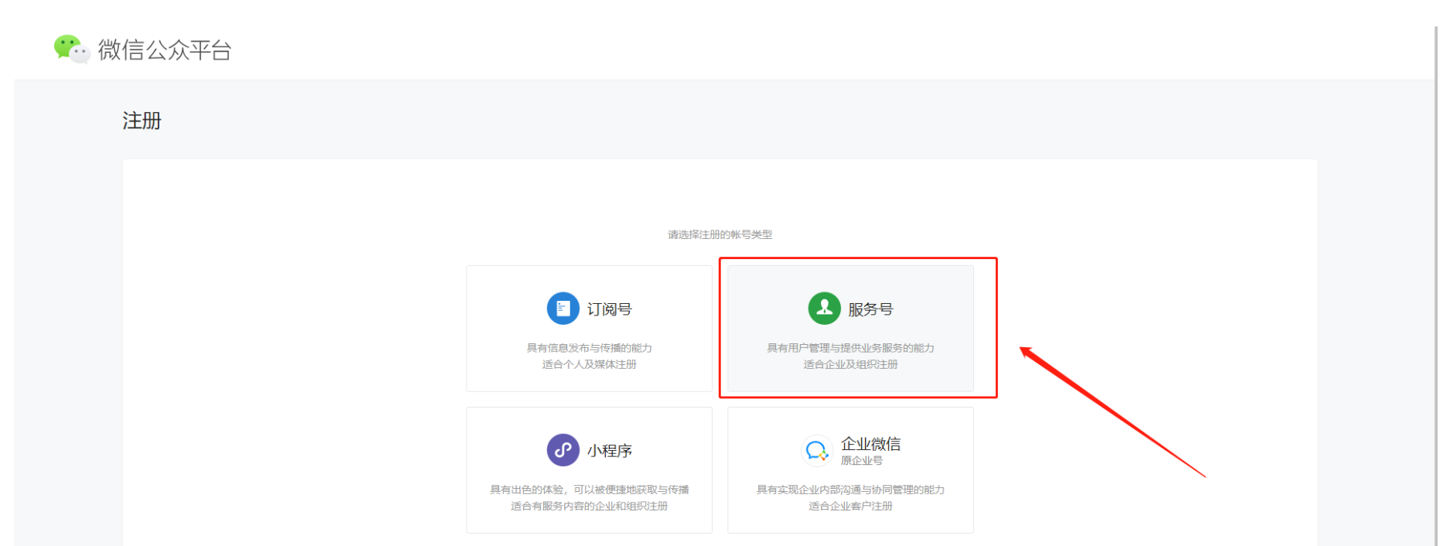The image size is (1446, 546).
Task: Click text 具有出色的体验，可以被便捷地获取与传播
Action: (590, 490)
